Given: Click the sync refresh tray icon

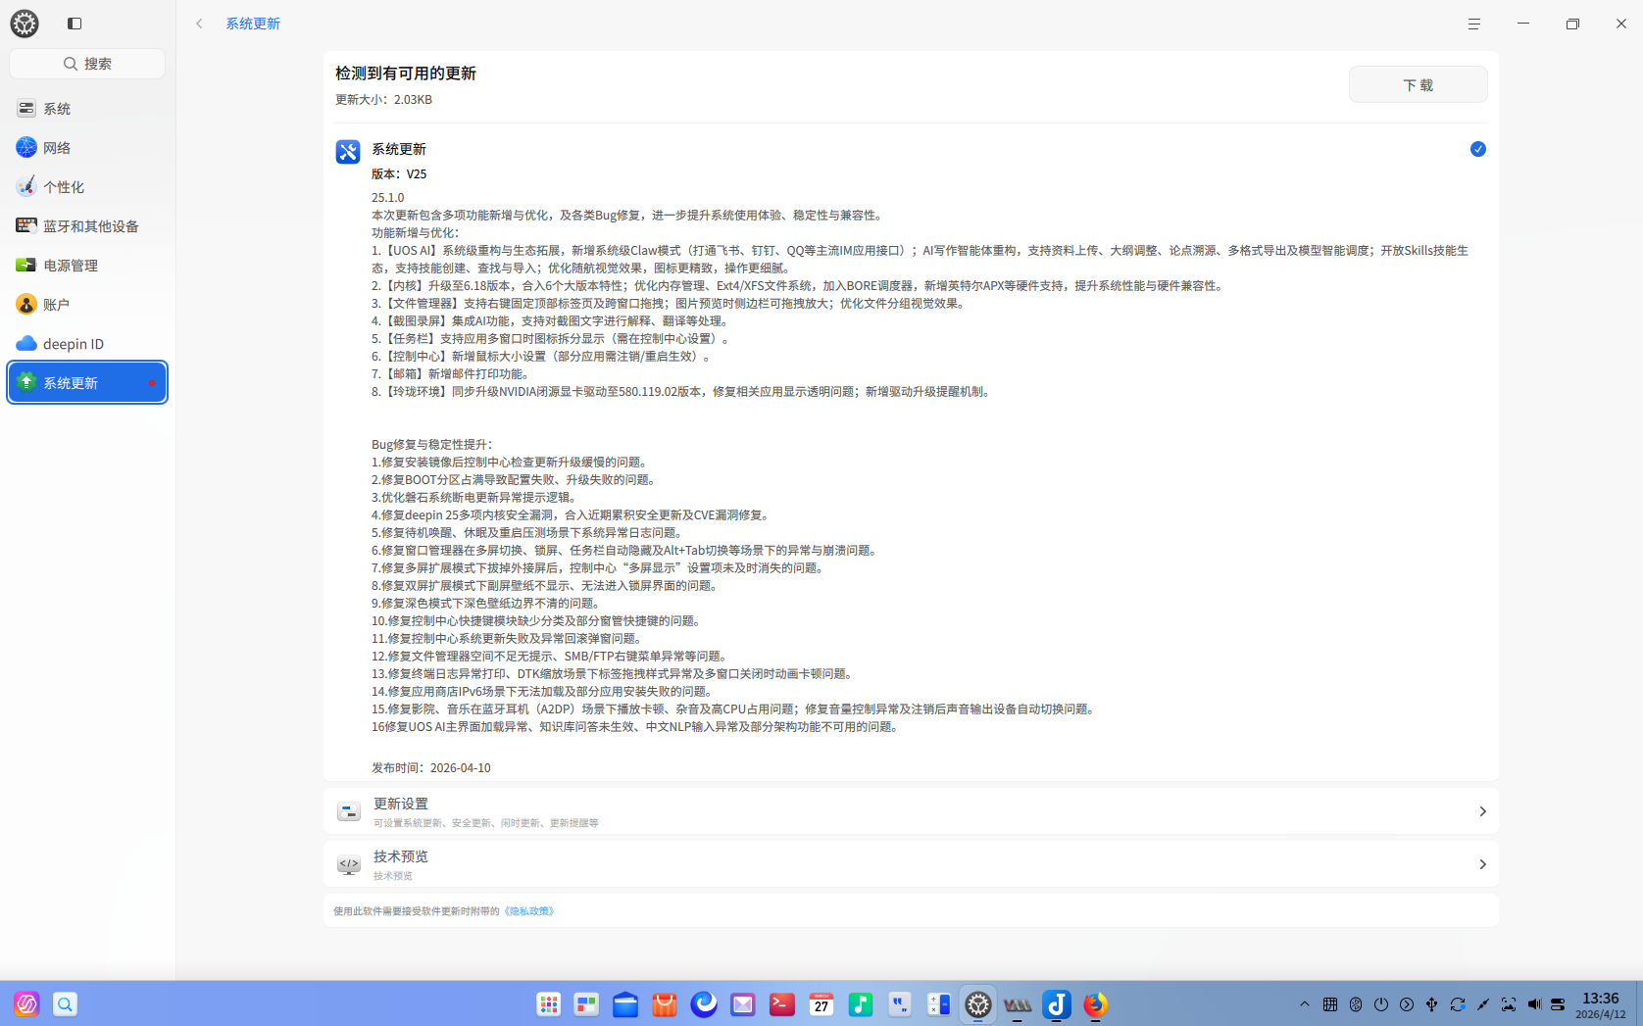Looking at the screenshot, I should pos(1458,1004).
